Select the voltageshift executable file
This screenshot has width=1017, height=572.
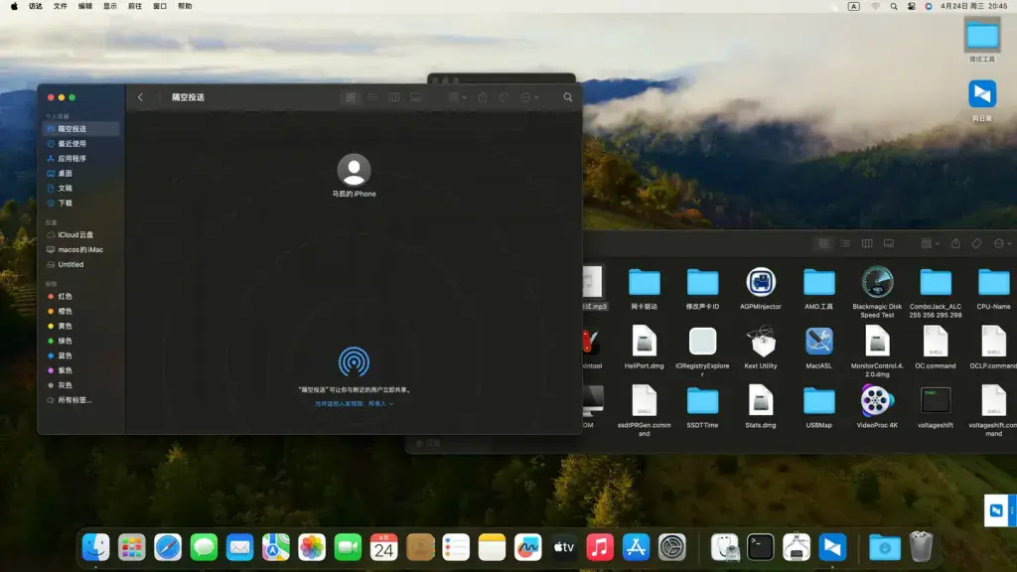pos(936,401)
